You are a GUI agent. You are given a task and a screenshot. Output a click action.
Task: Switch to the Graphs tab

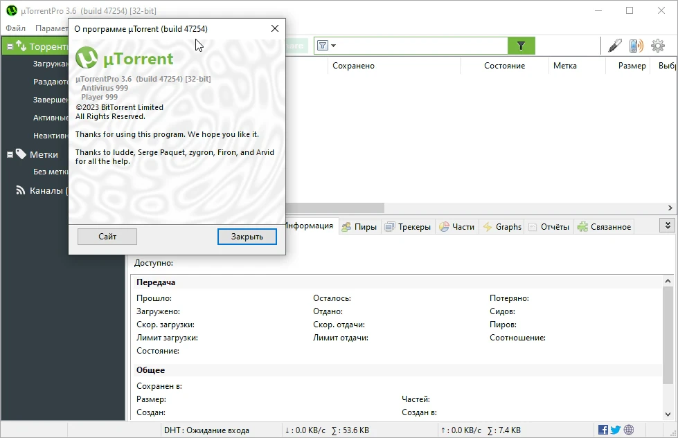(503, 227)
